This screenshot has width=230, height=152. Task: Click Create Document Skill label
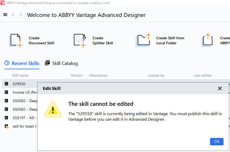(x=41, y=41)
